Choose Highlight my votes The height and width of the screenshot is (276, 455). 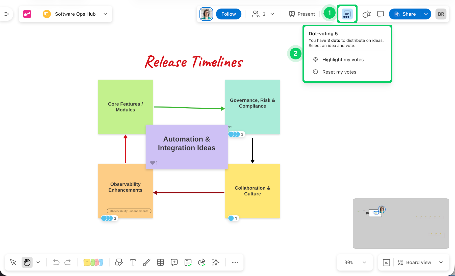(343, 60)
